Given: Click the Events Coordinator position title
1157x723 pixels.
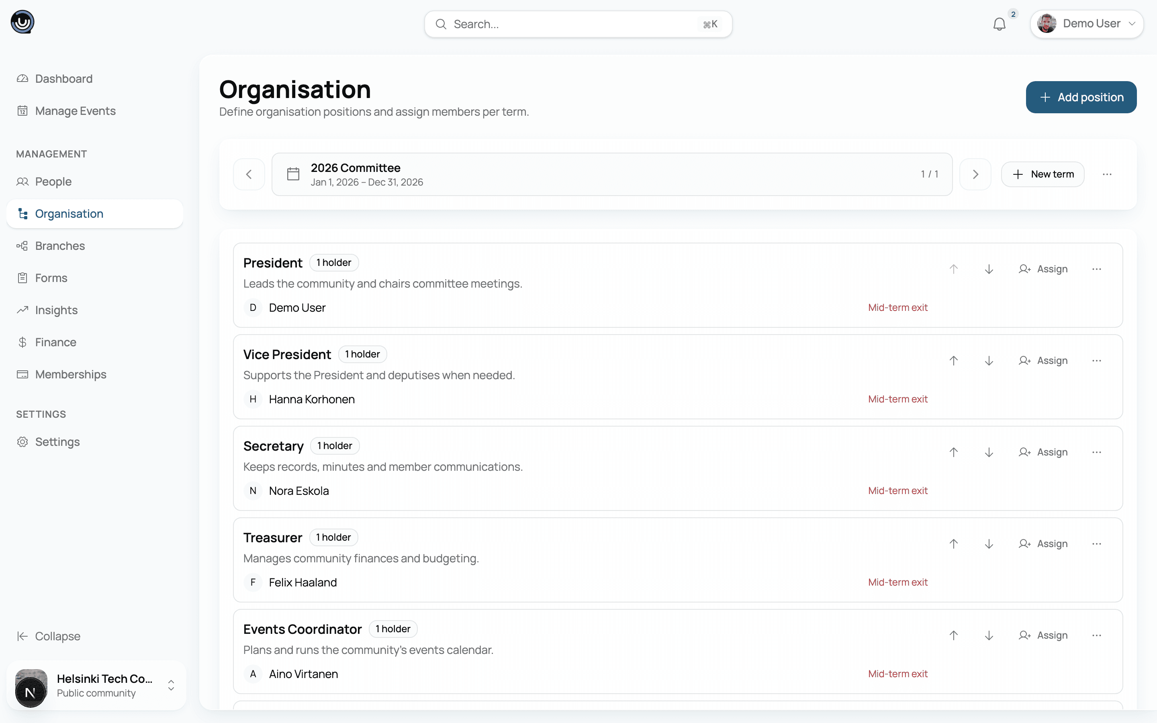Looking at the screenshot, I should 303,629.
